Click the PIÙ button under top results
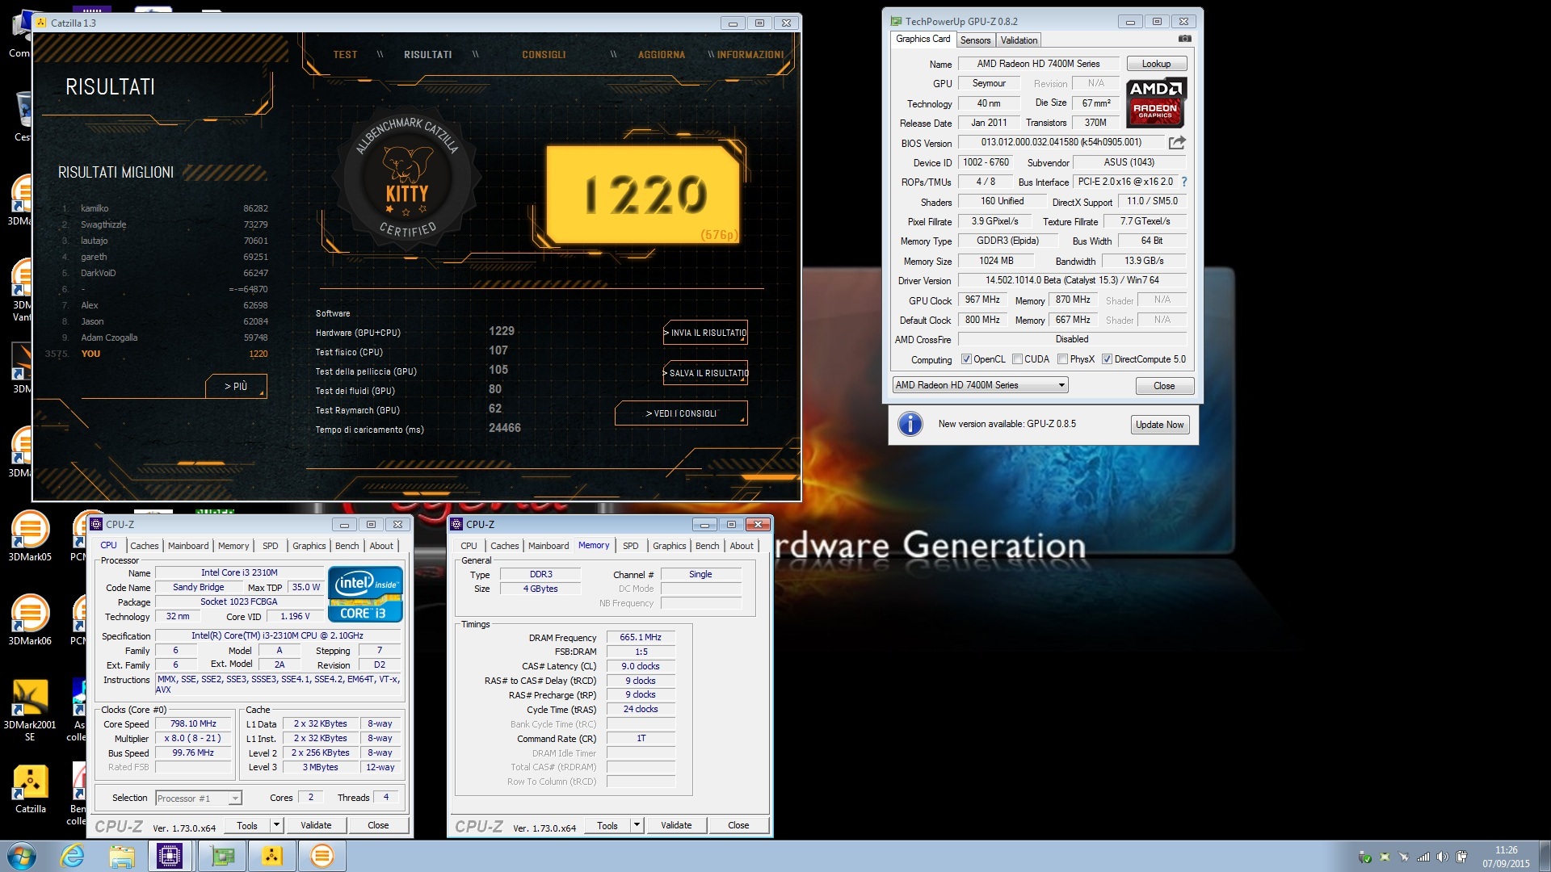This screenshot has width=1551, height=872. tap(236, 387)
